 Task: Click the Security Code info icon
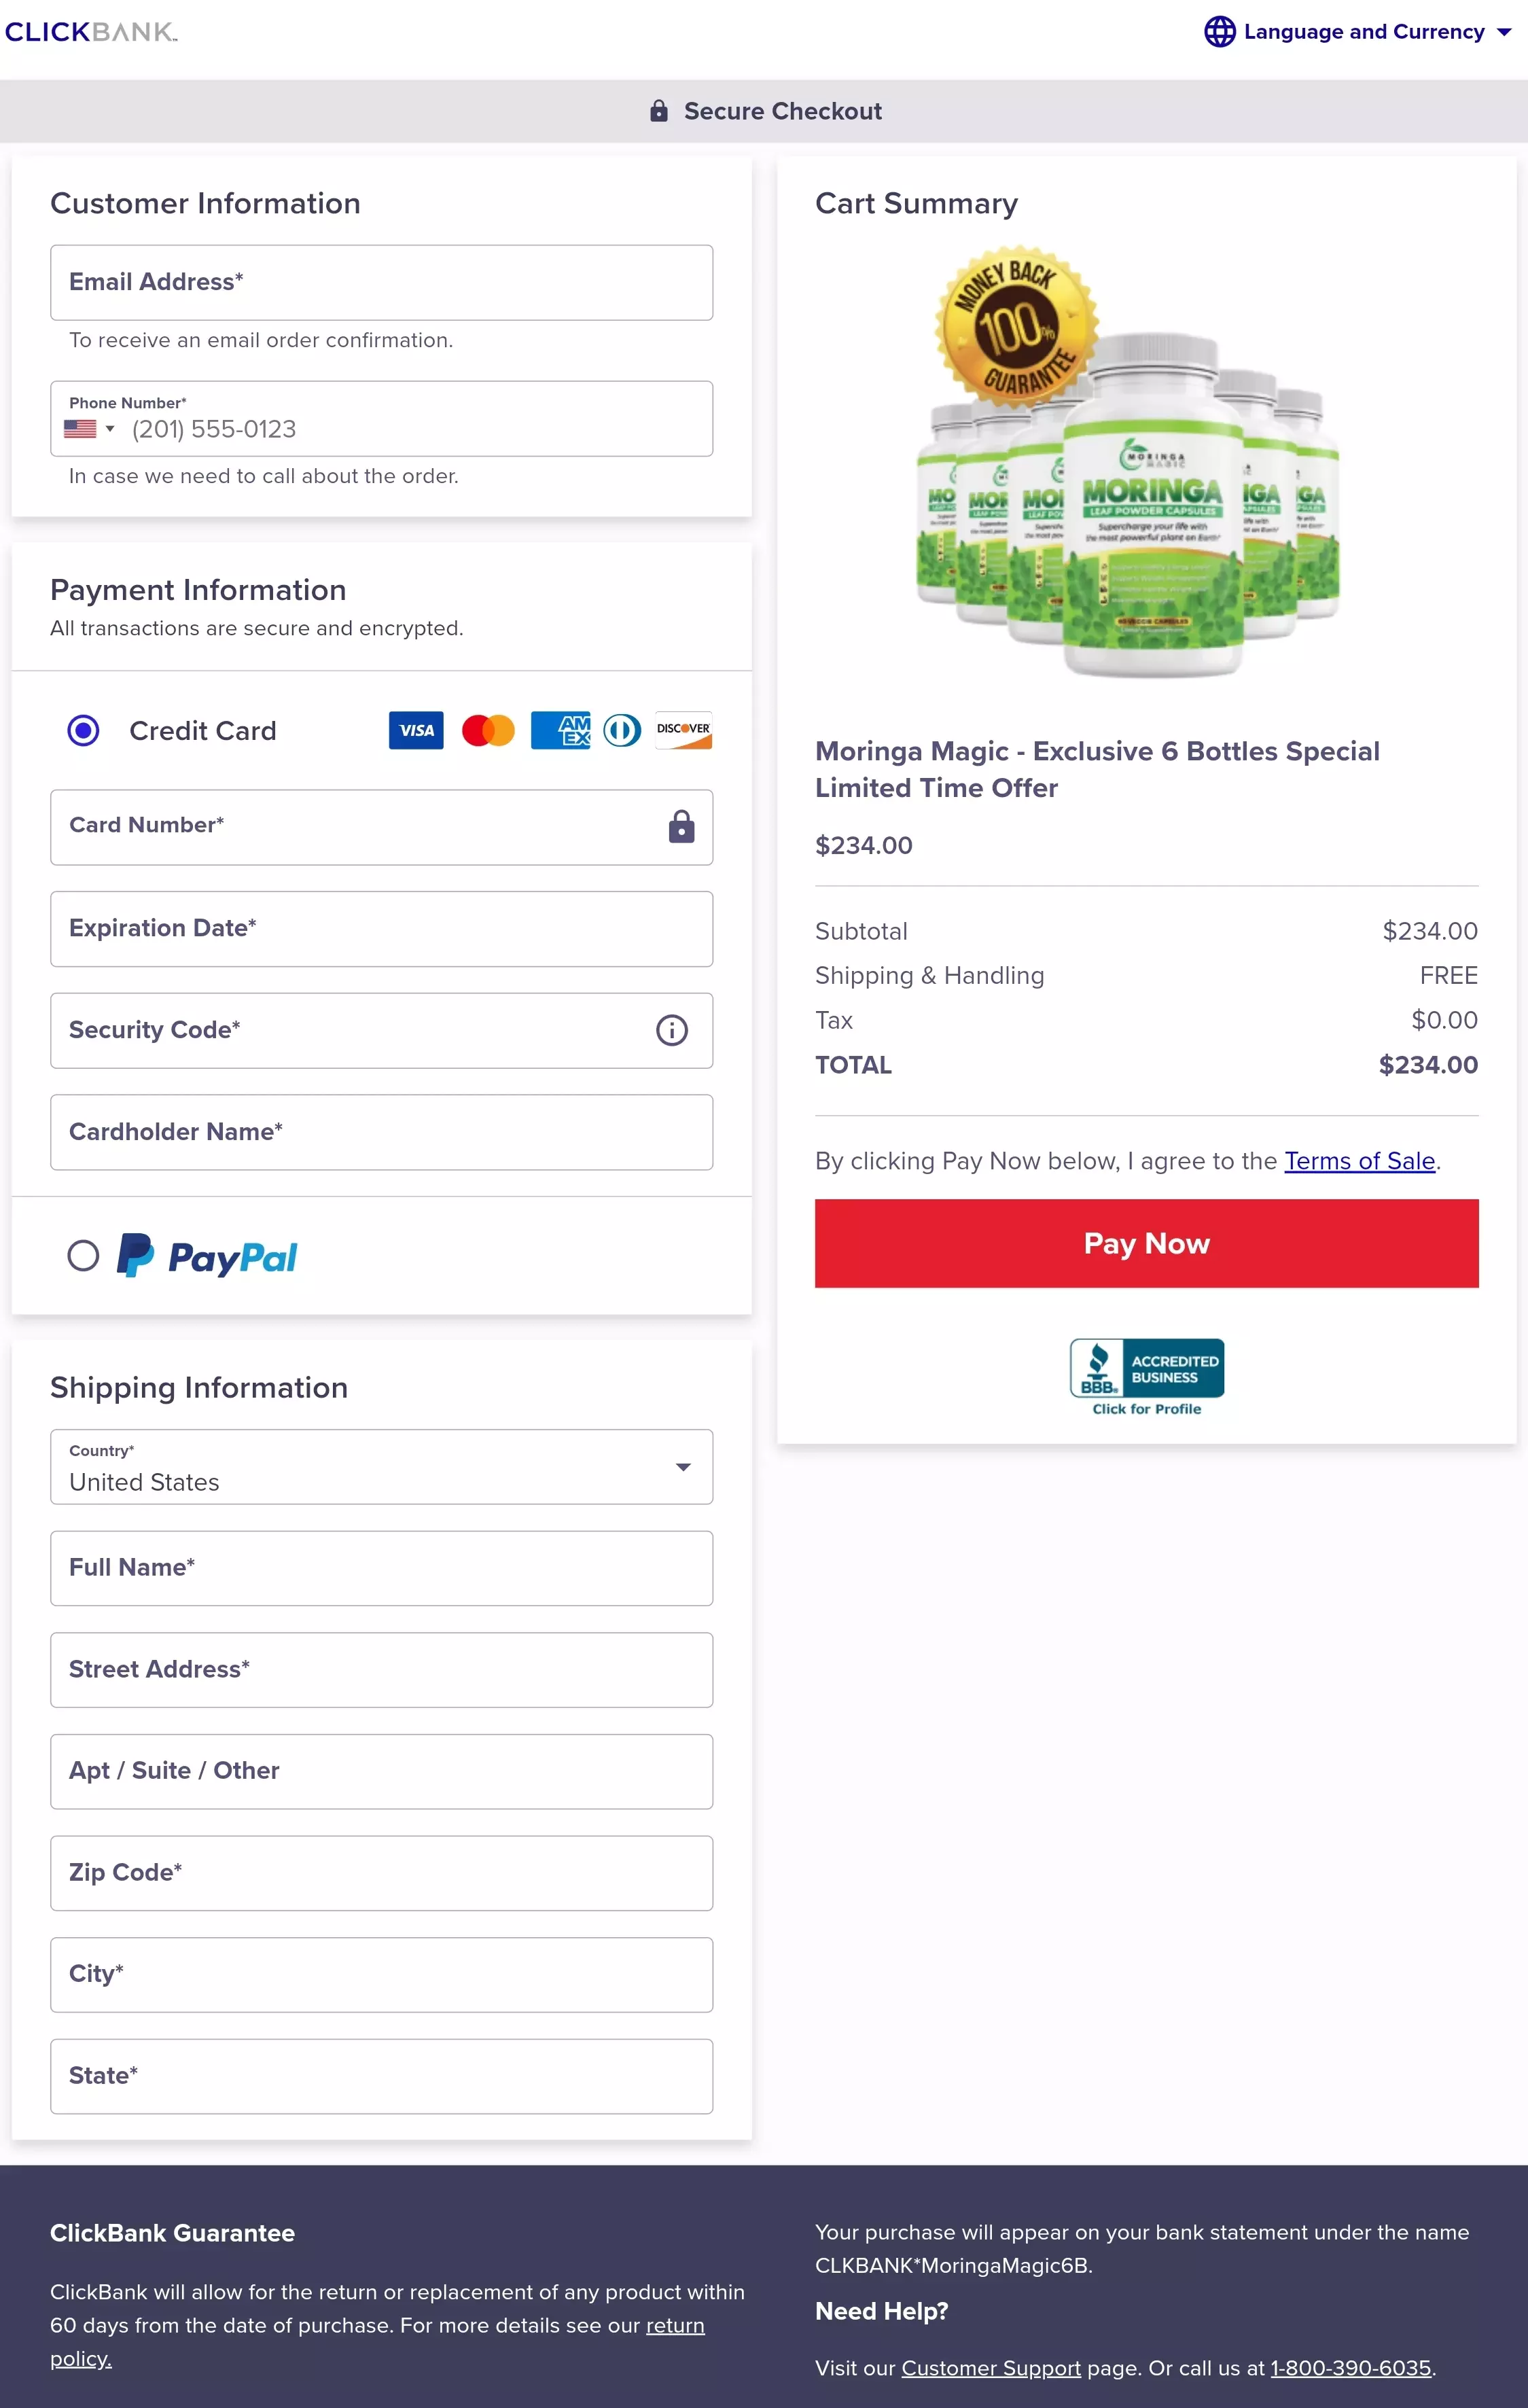(671, 1030)
